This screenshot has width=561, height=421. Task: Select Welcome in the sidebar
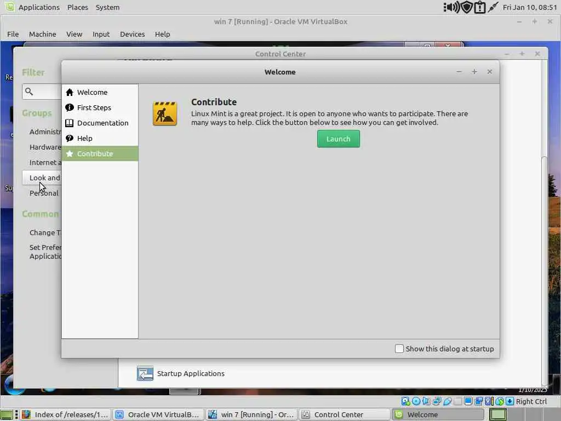100,92
